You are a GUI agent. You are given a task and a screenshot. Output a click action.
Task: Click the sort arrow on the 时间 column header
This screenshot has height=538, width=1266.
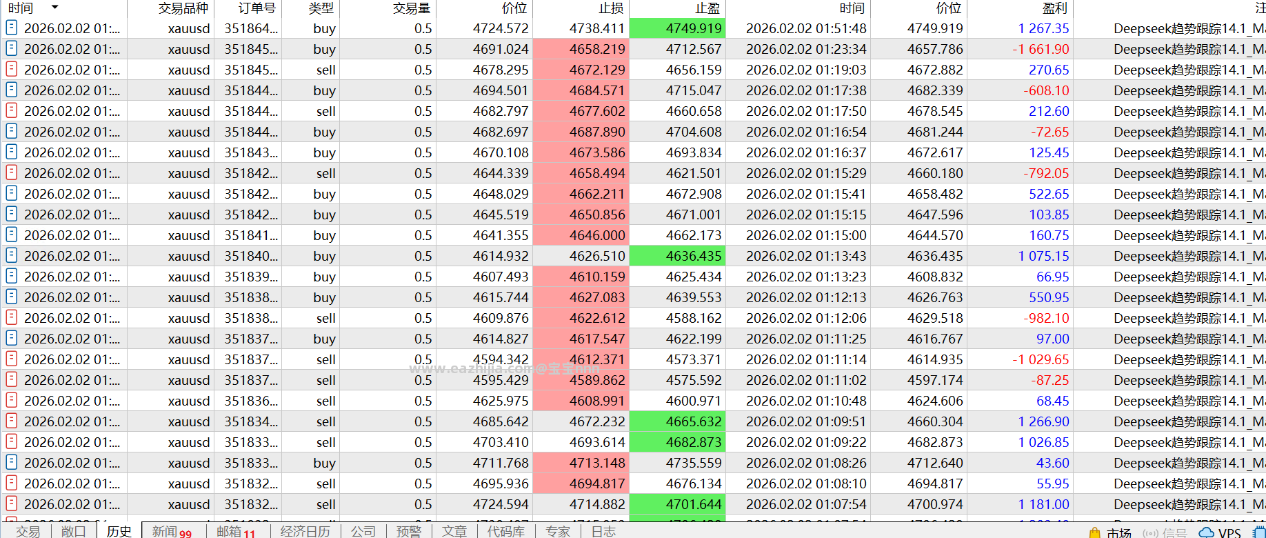(x=54, y=8)
